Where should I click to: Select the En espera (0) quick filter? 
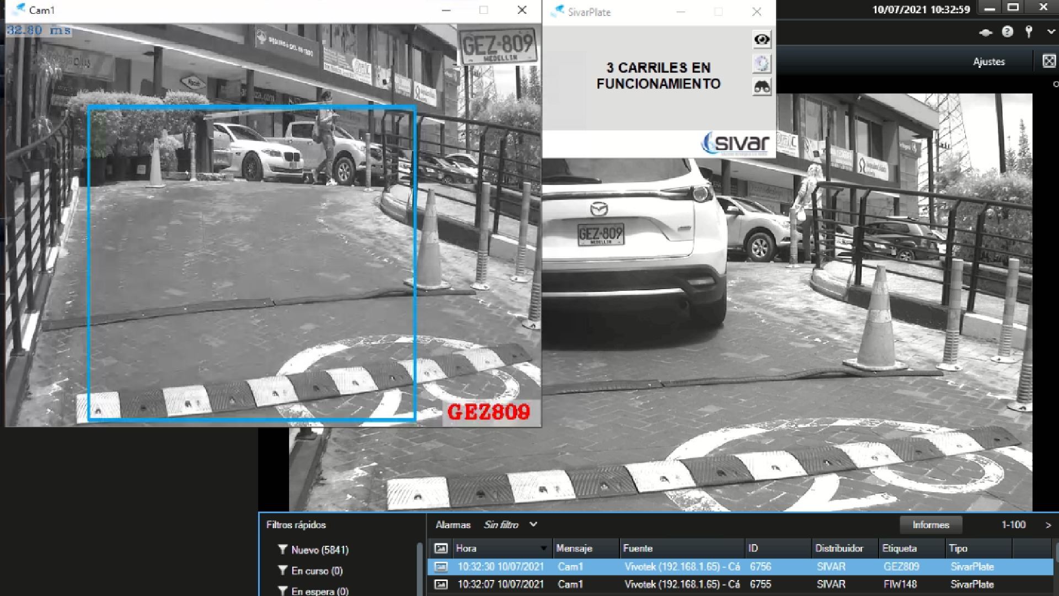coord(320,591)
